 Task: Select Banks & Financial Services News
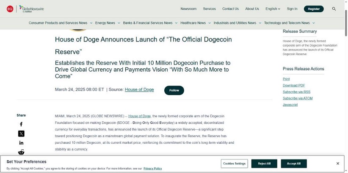[x=148, y=23]
